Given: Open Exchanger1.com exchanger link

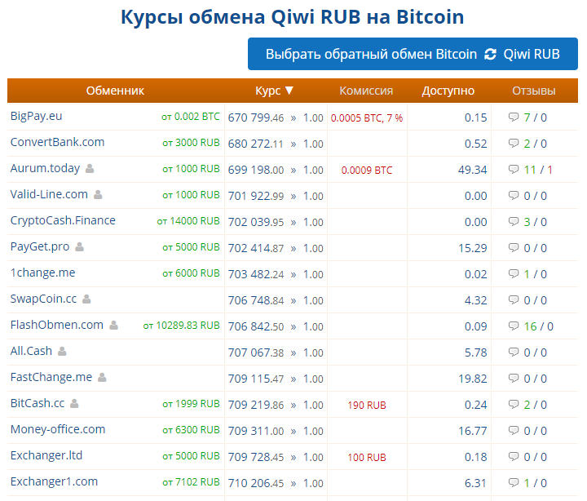Looking at the screenshot, I should tap(55, 481).
